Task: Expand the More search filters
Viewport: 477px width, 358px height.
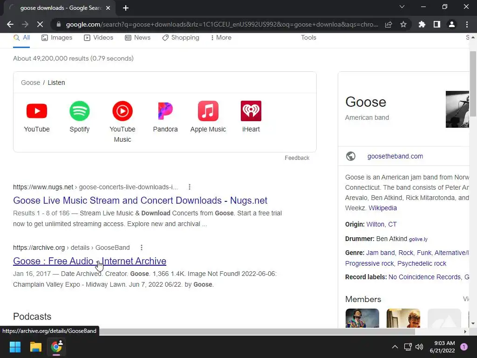Action: click(221, 37)
